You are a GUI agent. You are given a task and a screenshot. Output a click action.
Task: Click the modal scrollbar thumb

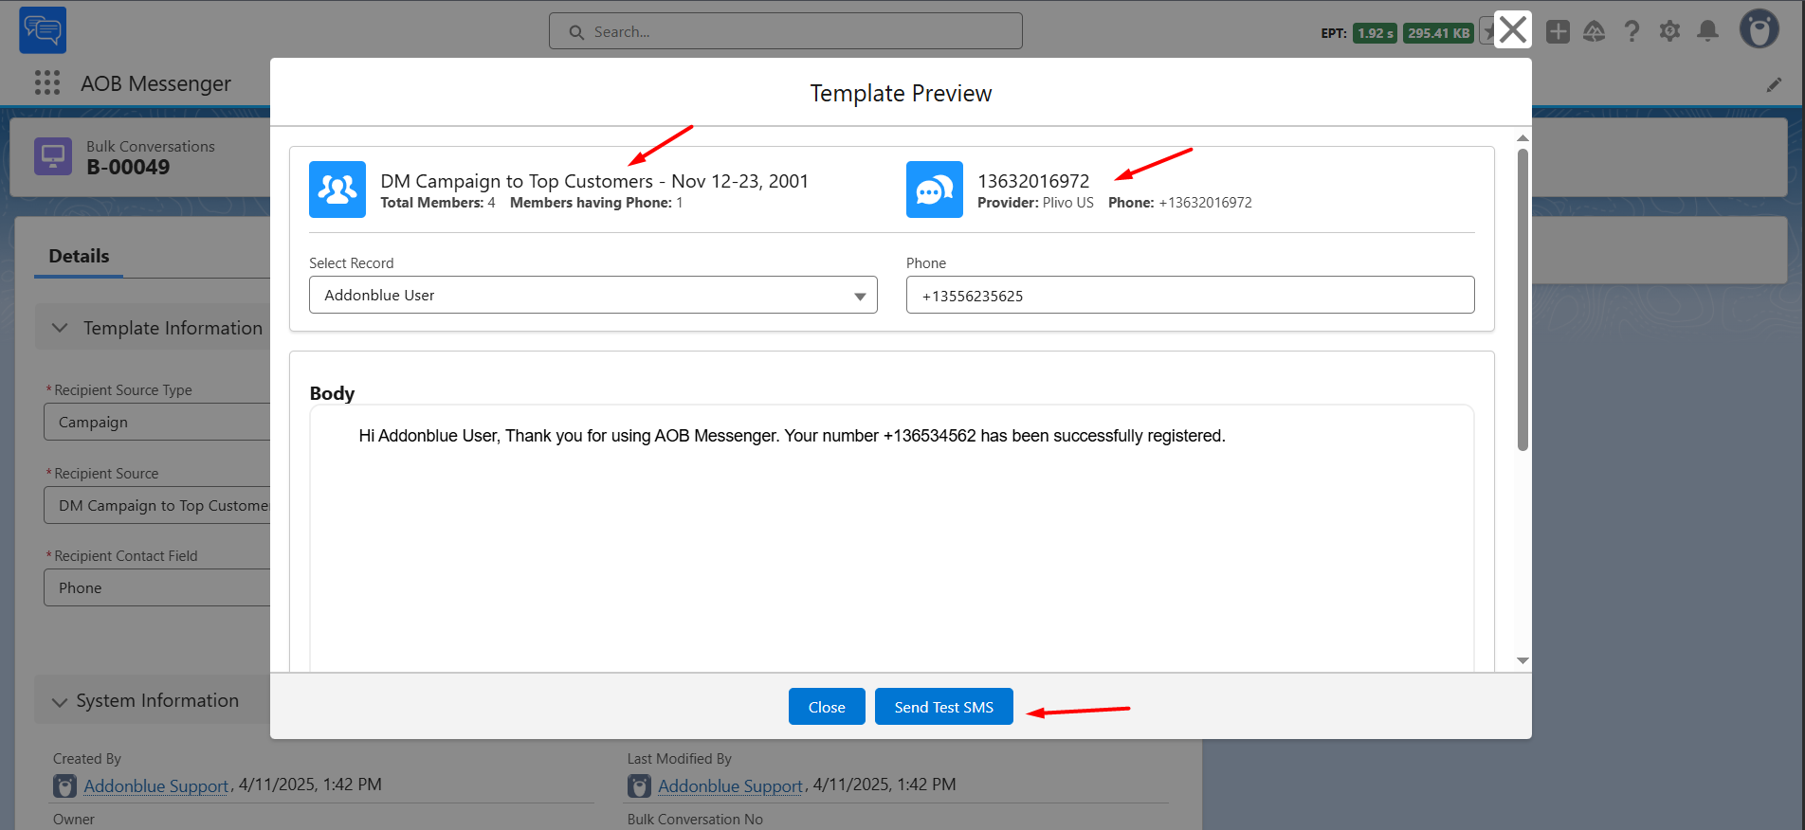1522,299
